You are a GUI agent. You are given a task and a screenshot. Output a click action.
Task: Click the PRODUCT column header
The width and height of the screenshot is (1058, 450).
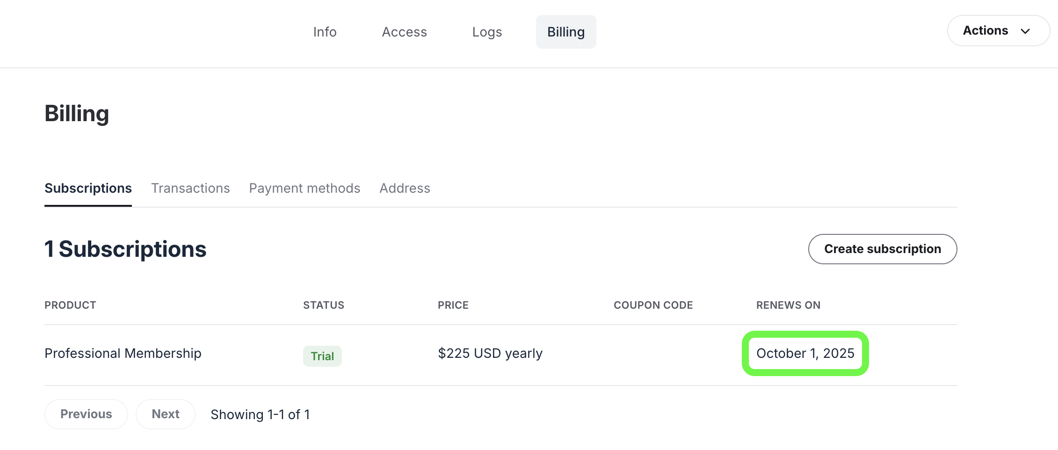pos(70,305)
